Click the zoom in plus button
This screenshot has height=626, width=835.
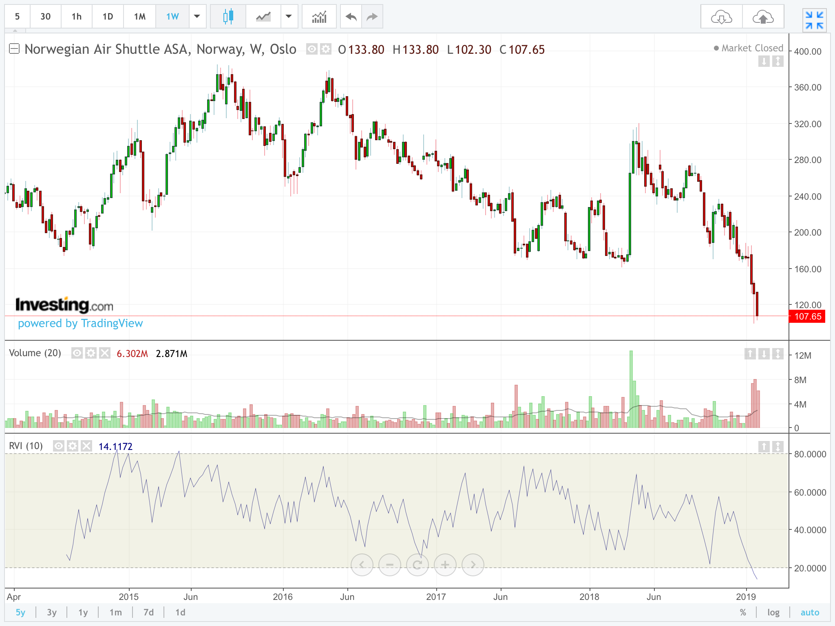[x=445, y=564]
